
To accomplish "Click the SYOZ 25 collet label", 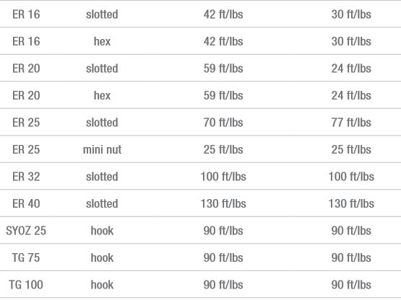I will 26,231.
